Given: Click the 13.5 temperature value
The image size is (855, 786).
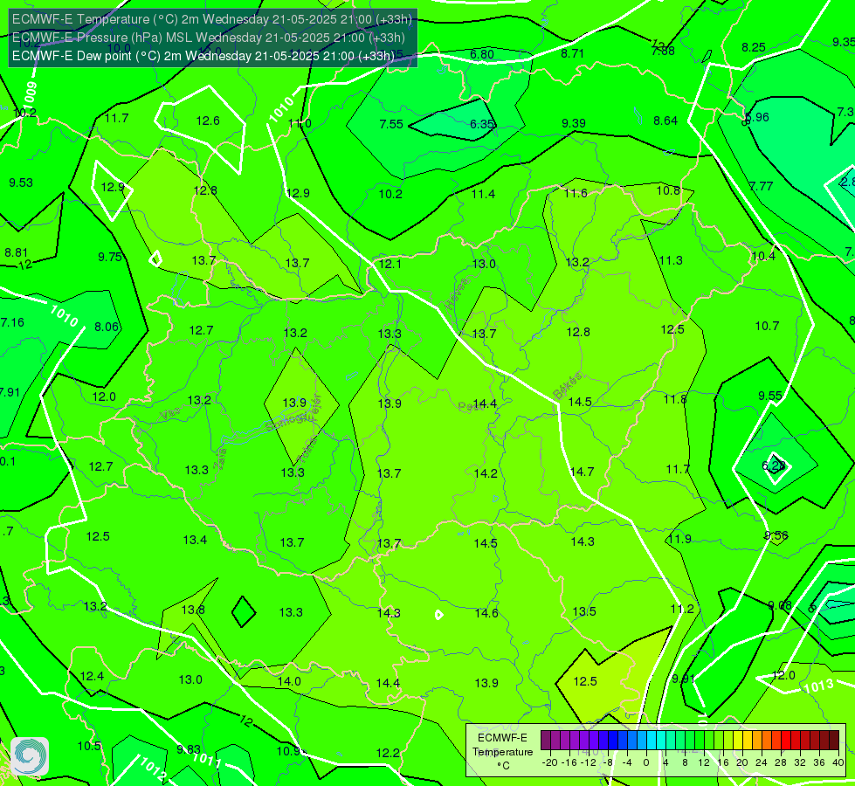Looking at the screenshot, I should point(584,611).
